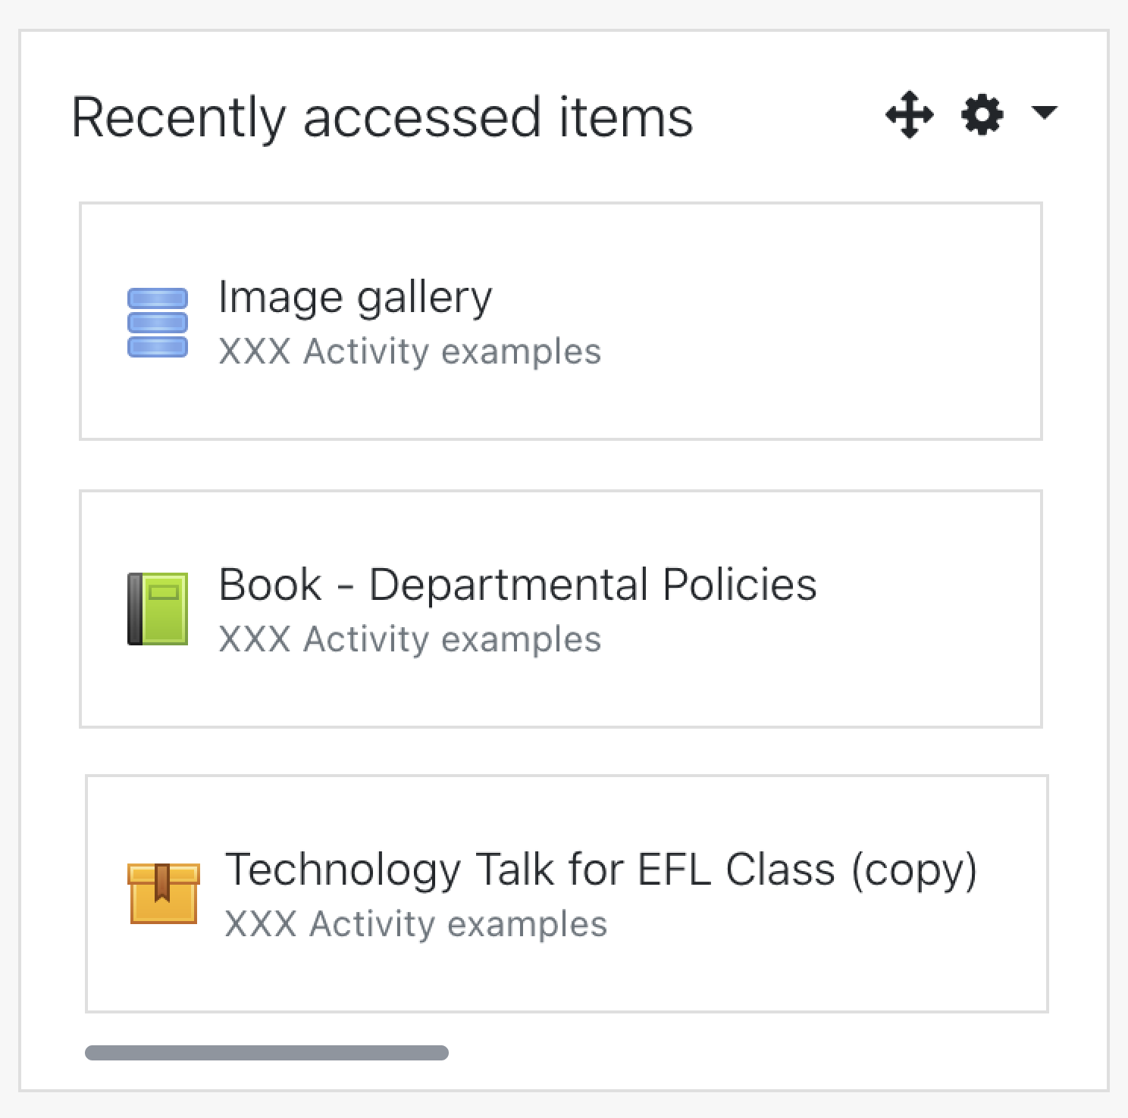Image resolution: width=1128 pixels, height=1118 pixels.
Task: Click empty area right of Image gallery title
Action: [x=766, y=297]
